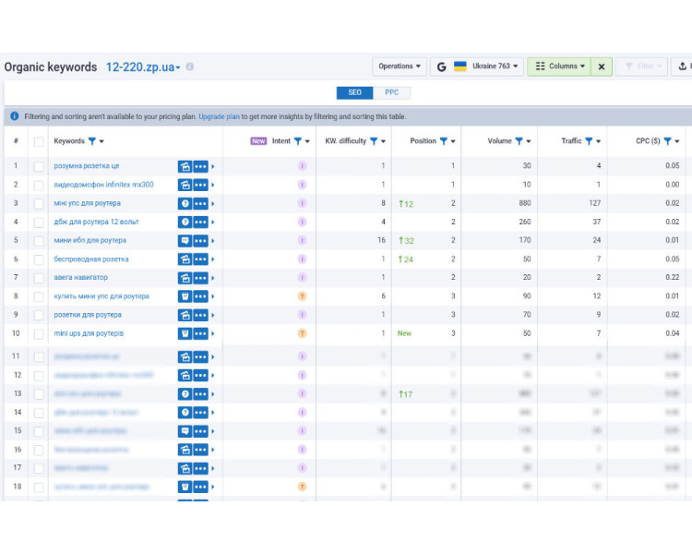The height and width of the screenshot is (554, 692).
Task: Click shopping icon for mini ups для роутерів
Action: point(185,333)
